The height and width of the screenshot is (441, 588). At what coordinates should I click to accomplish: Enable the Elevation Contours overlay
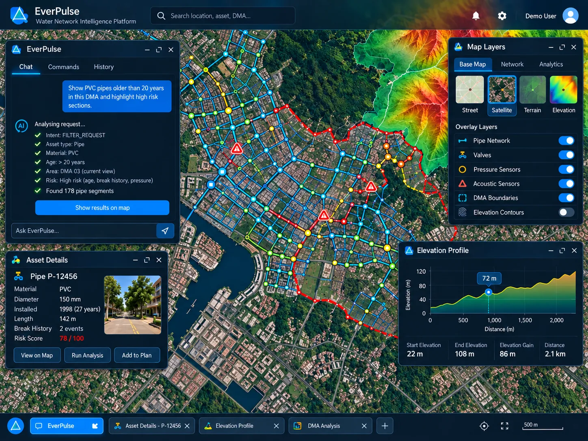[566, 212]
